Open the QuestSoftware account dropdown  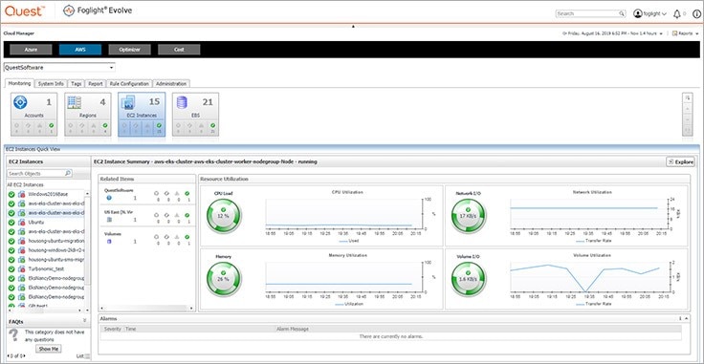point(111,68)
